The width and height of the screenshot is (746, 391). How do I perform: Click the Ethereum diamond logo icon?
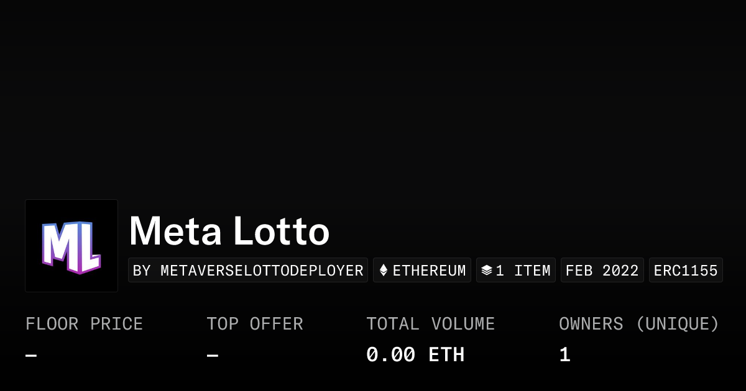click(x=384, y=271)
